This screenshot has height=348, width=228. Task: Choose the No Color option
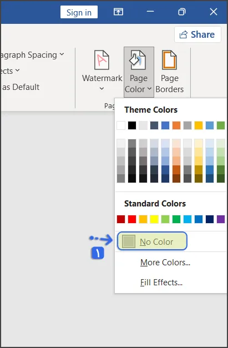[x=152, y=241]
